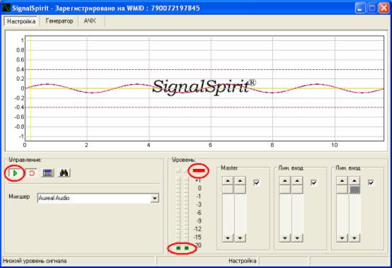Click the left level meter column
The image size is (392, 268).
coord(178,209)
